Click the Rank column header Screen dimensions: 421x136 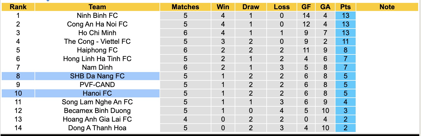coord(18,7)
